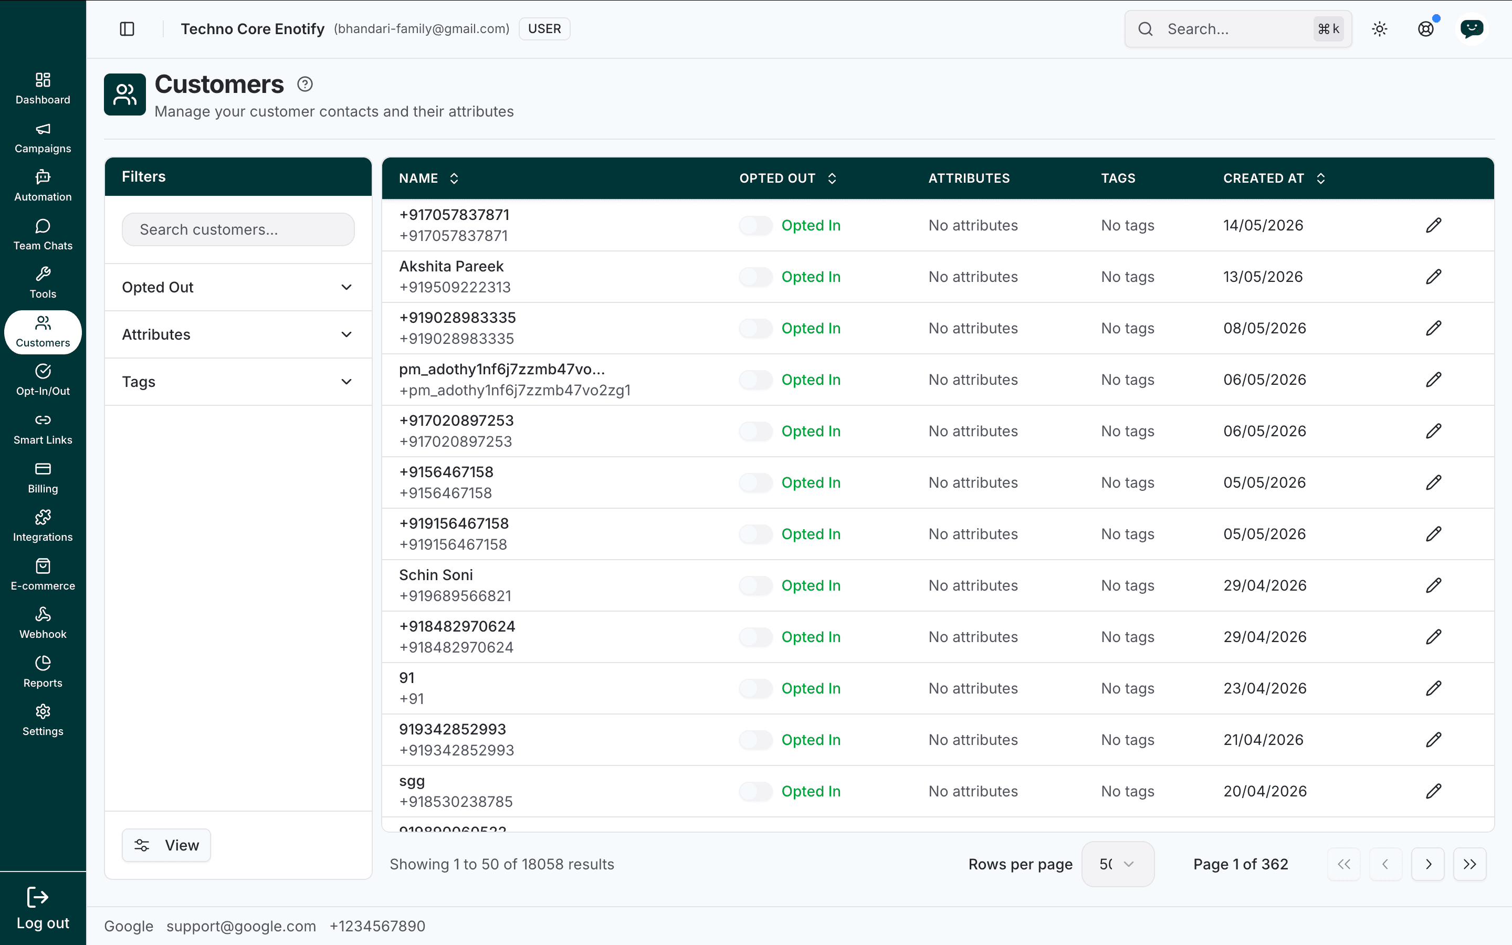Go to next page arrow

pyautogui.click(x=1427, y=864)
